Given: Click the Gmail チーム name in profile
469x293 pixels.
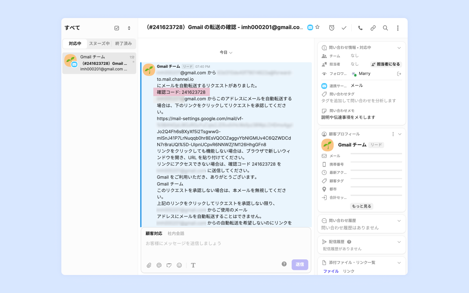Looking at the screenshot, I should (352, 145).
